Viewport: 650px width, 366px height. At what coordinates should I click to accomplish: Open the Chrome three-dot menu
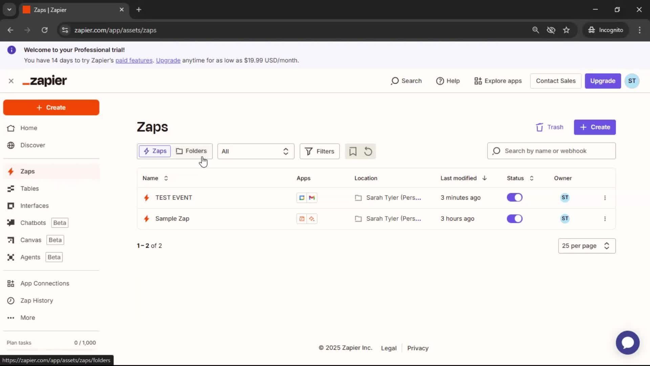click(x=640, y=30)
